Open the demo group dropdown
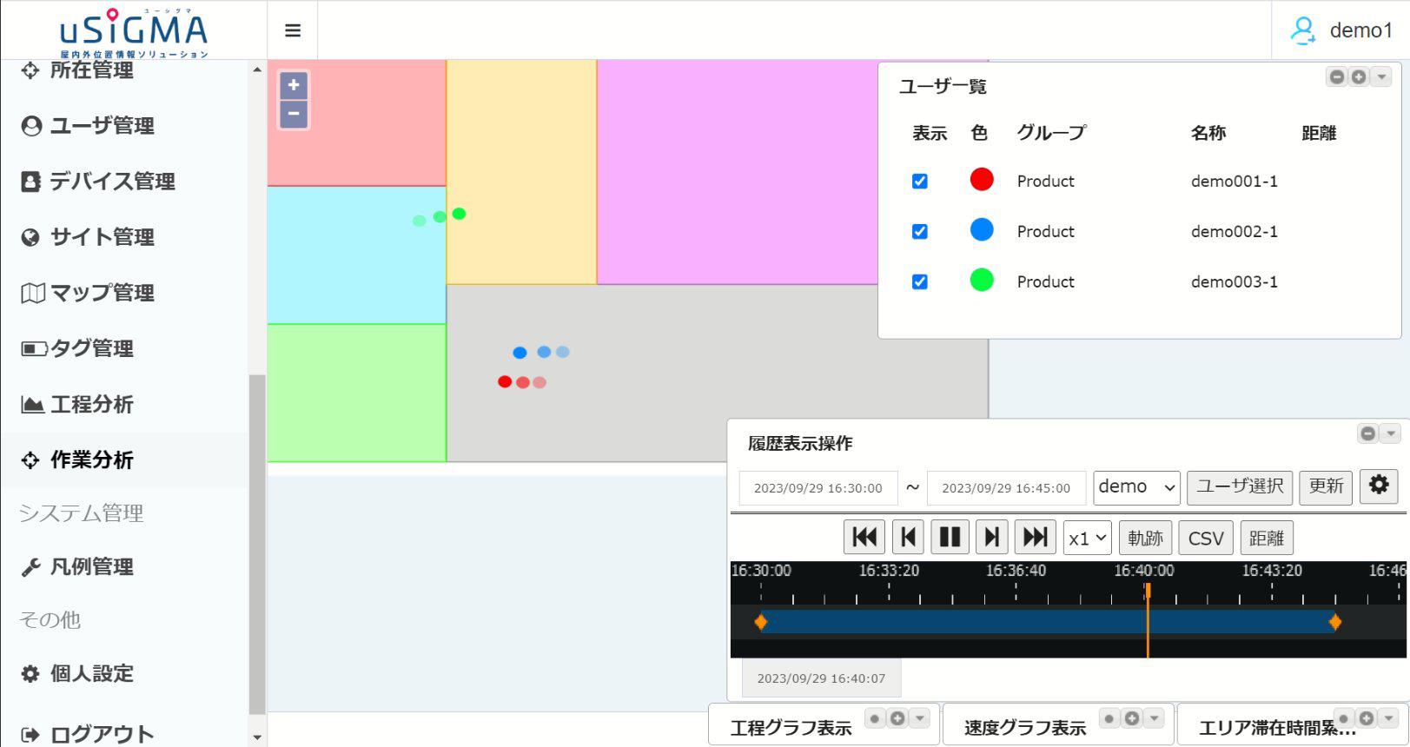 coord(1136,487)
